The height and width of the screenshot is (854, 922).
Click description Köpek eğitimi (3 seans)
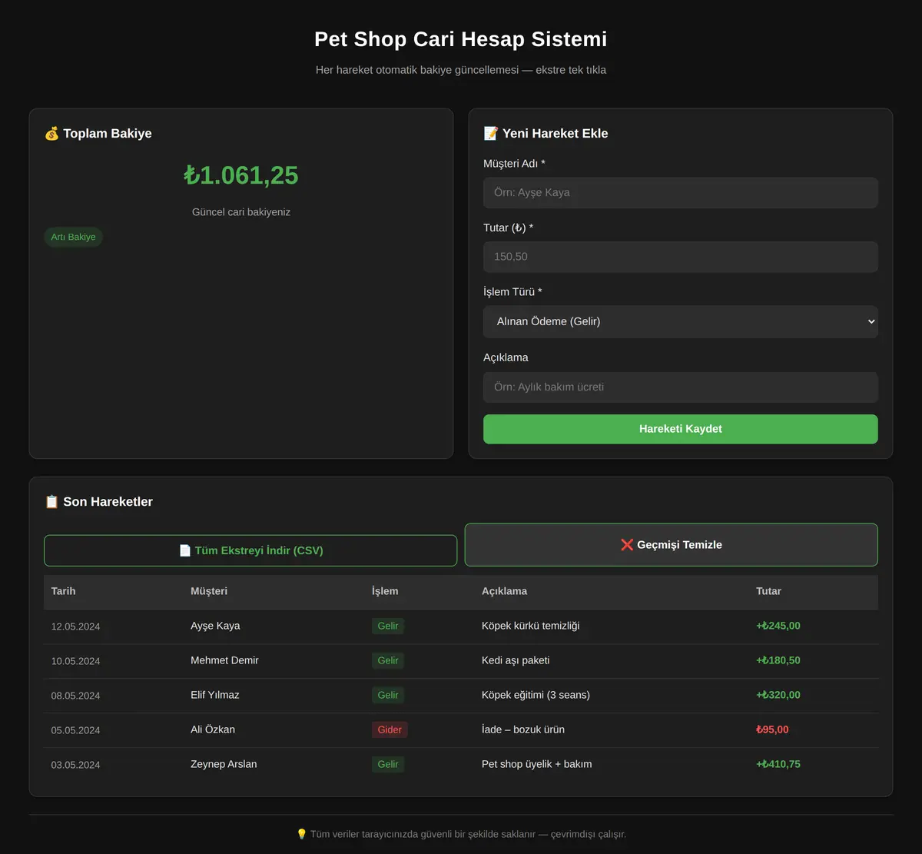(536, 695)
